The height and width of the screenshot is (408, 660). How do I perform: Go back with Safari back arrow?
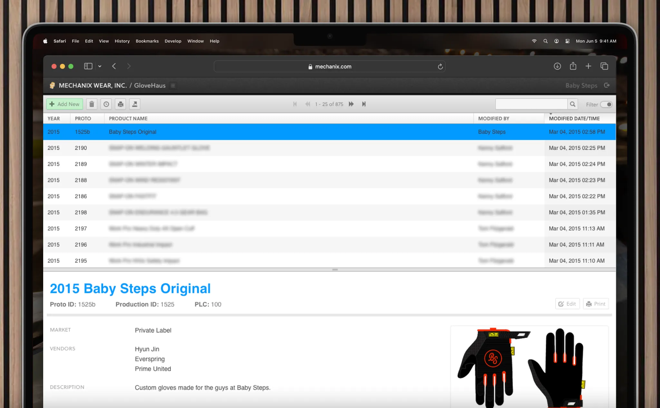coord(114,66)
